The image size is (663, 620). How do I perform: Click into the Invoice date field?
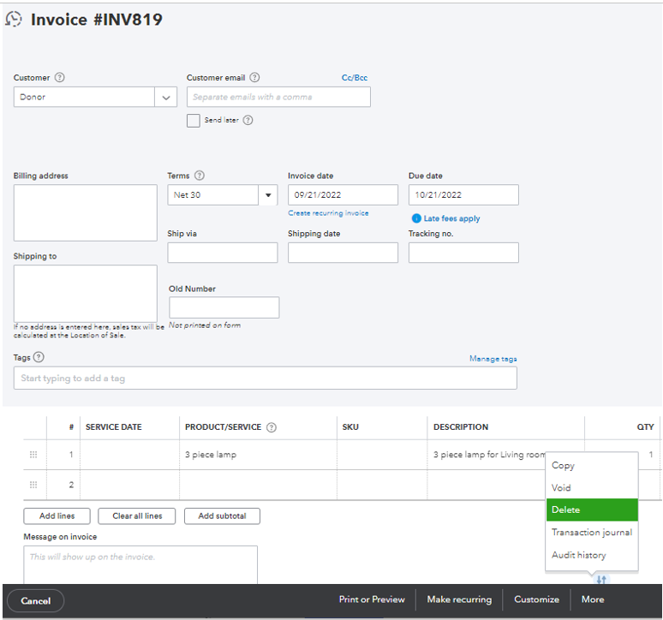pyautogui.click(x=343, y=195)
